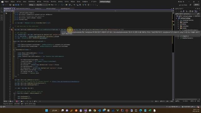This screenshot has width=201, height=113.
Task: Open VS Code from the taskbar
Action: click(99, 110)
